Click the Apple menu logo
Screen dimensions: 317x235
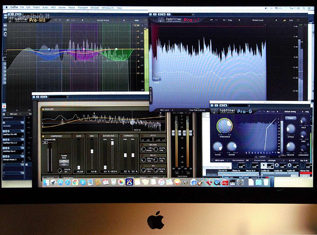6,8
